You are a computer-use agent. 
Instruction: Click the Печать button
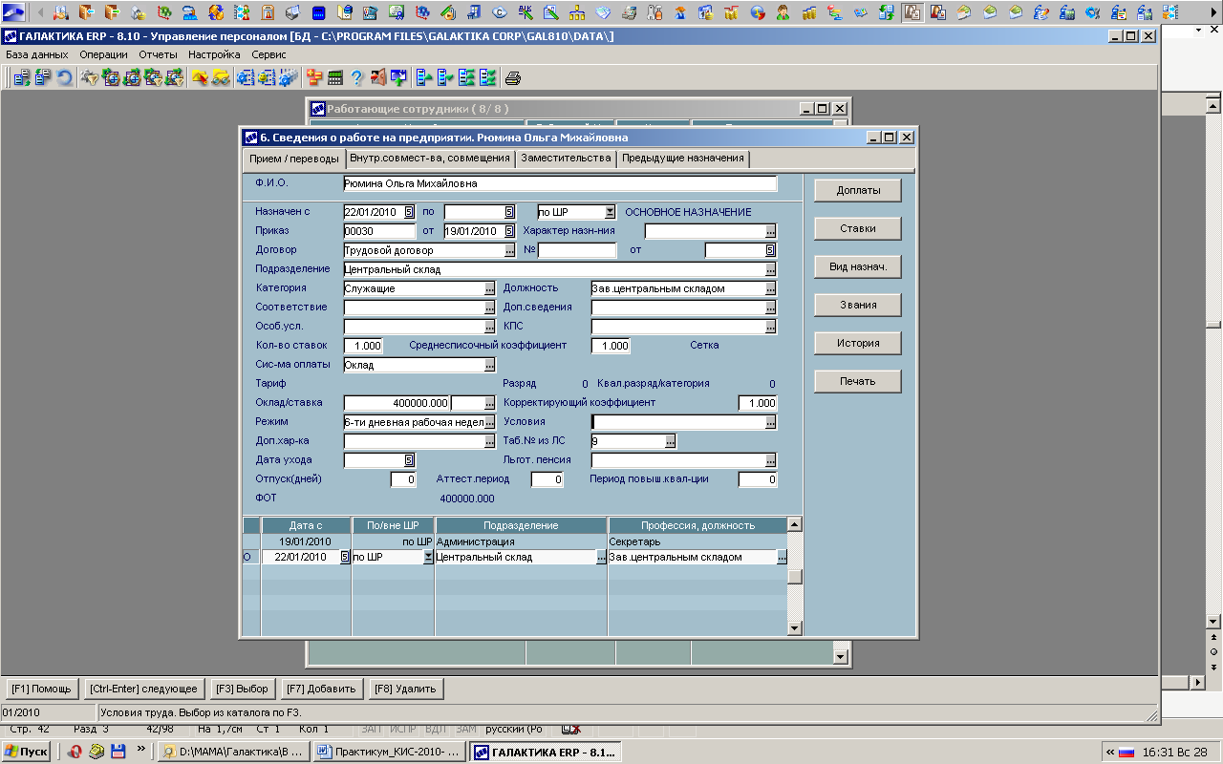click(858, 381)
